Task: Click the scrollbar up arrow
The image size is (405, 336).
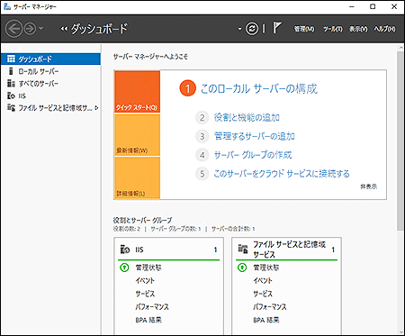Action: (x=400, y=48)
